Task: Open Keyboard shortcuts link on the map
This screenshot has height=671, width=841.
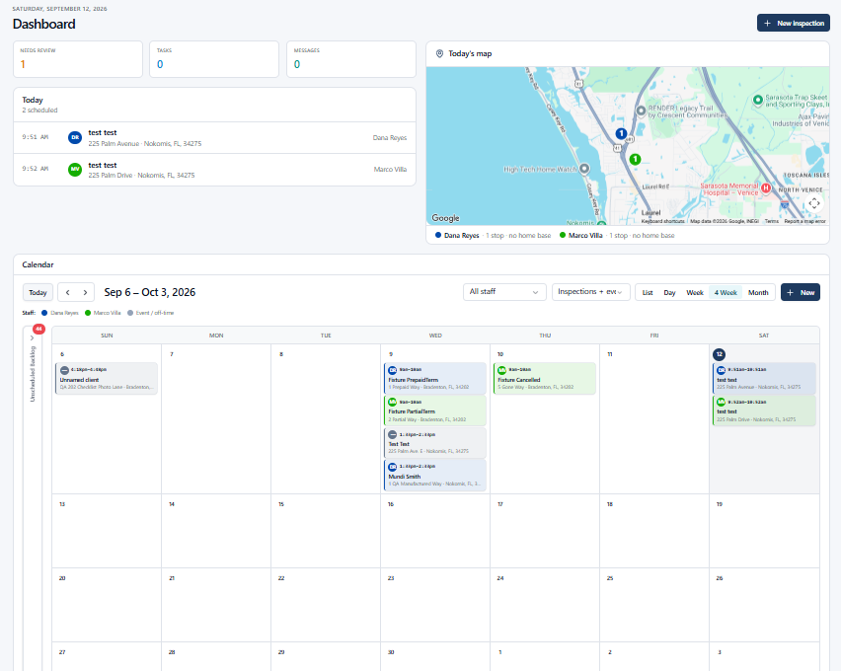Action: (662, 221)
